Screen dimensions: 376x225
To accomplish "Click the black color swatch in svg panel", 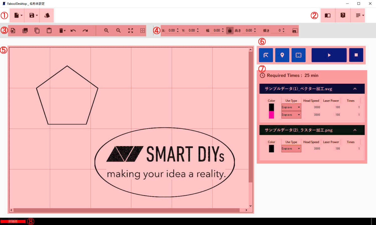I will point(271,107).
